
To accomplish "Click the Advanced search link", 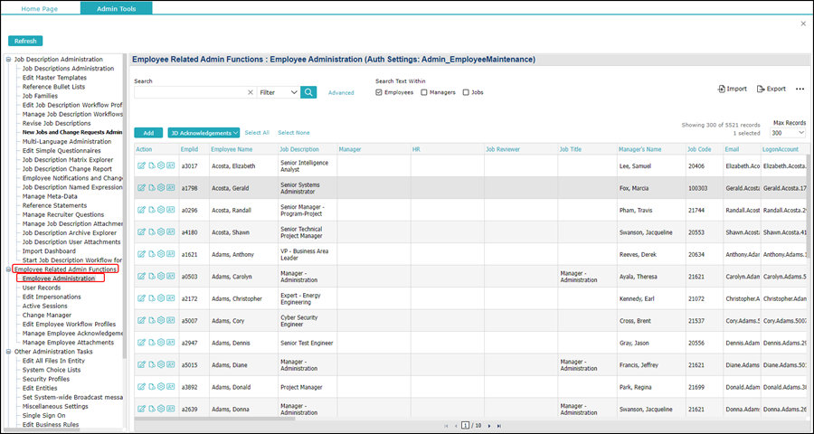I will pyautogui.click(x=341, y=92).
